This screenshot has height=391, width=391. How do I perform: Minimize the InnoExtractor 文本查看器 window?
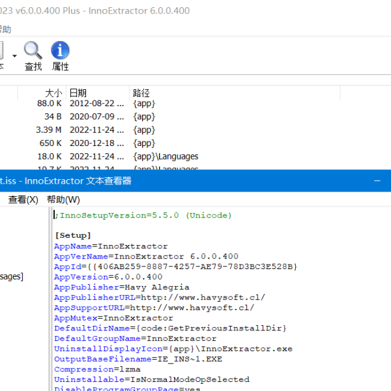click(377, 181)
